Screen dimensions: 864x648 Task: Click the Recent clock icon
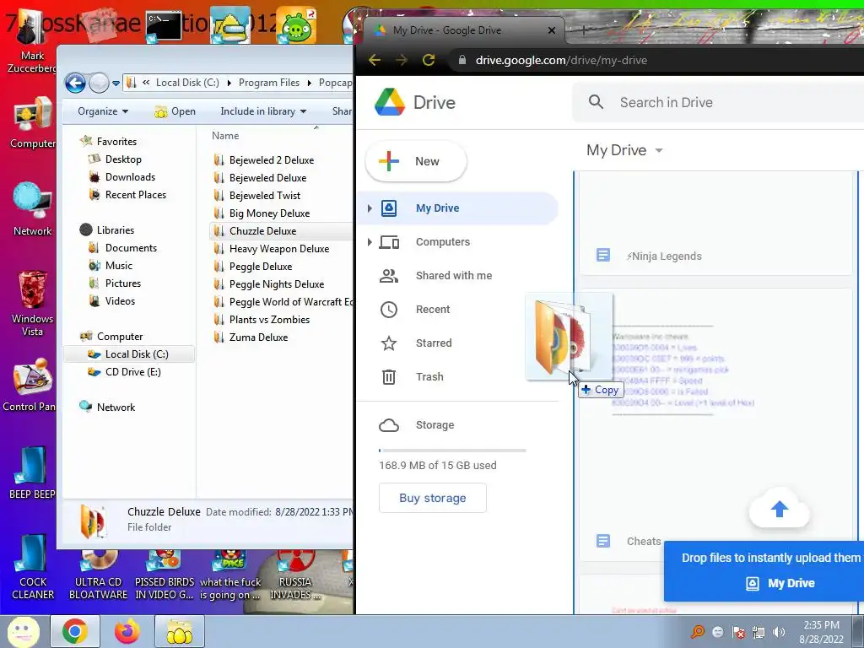coord(389,310)
